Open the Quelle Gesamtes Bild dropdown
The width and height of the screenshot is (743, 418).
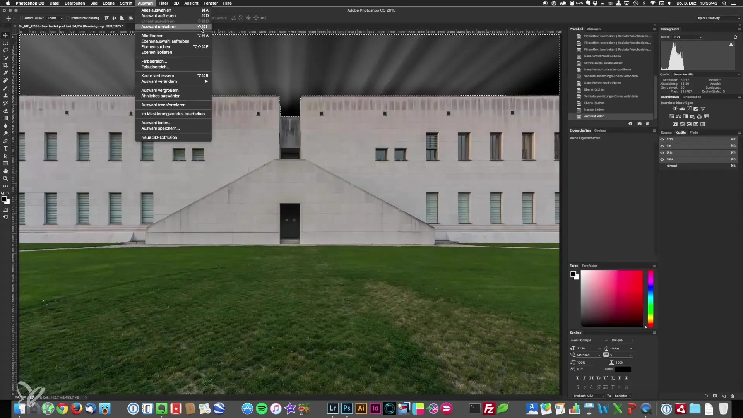[706, 74]
